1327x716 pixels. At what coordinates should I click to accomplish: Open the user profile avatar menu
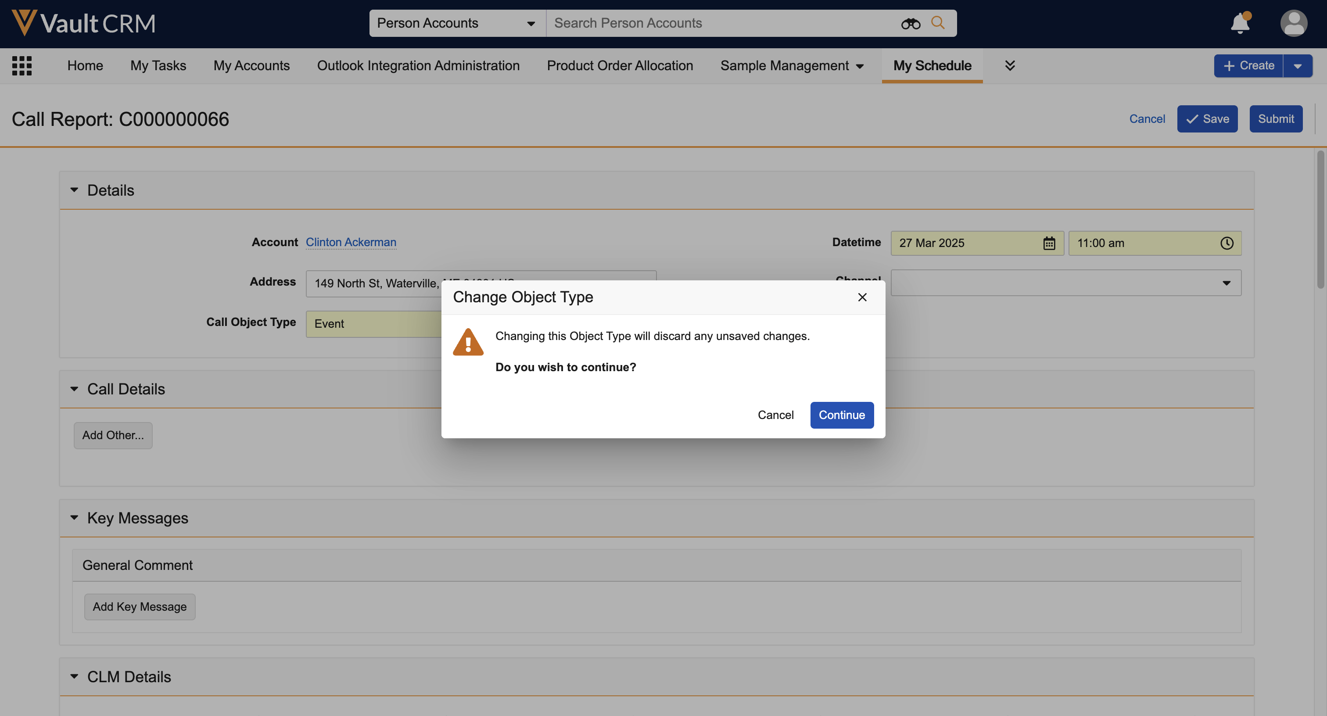click(x=1293, y=23)
